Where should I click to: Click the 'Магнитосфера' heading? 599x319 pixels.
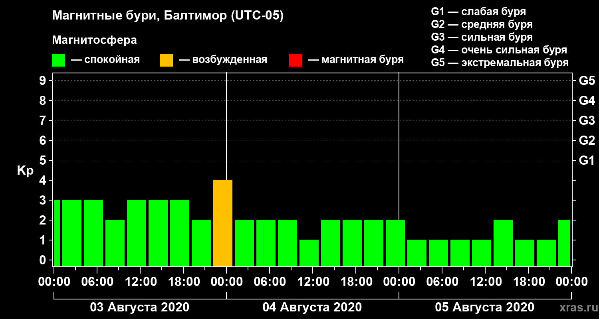(x=95, y=40)
